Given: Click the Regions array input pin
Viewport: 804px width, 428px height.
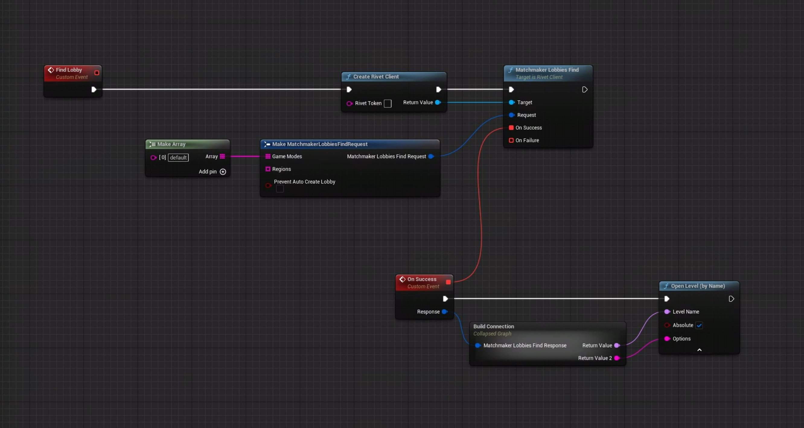Looking at the screenshot, I should click(x=267, y=169).
